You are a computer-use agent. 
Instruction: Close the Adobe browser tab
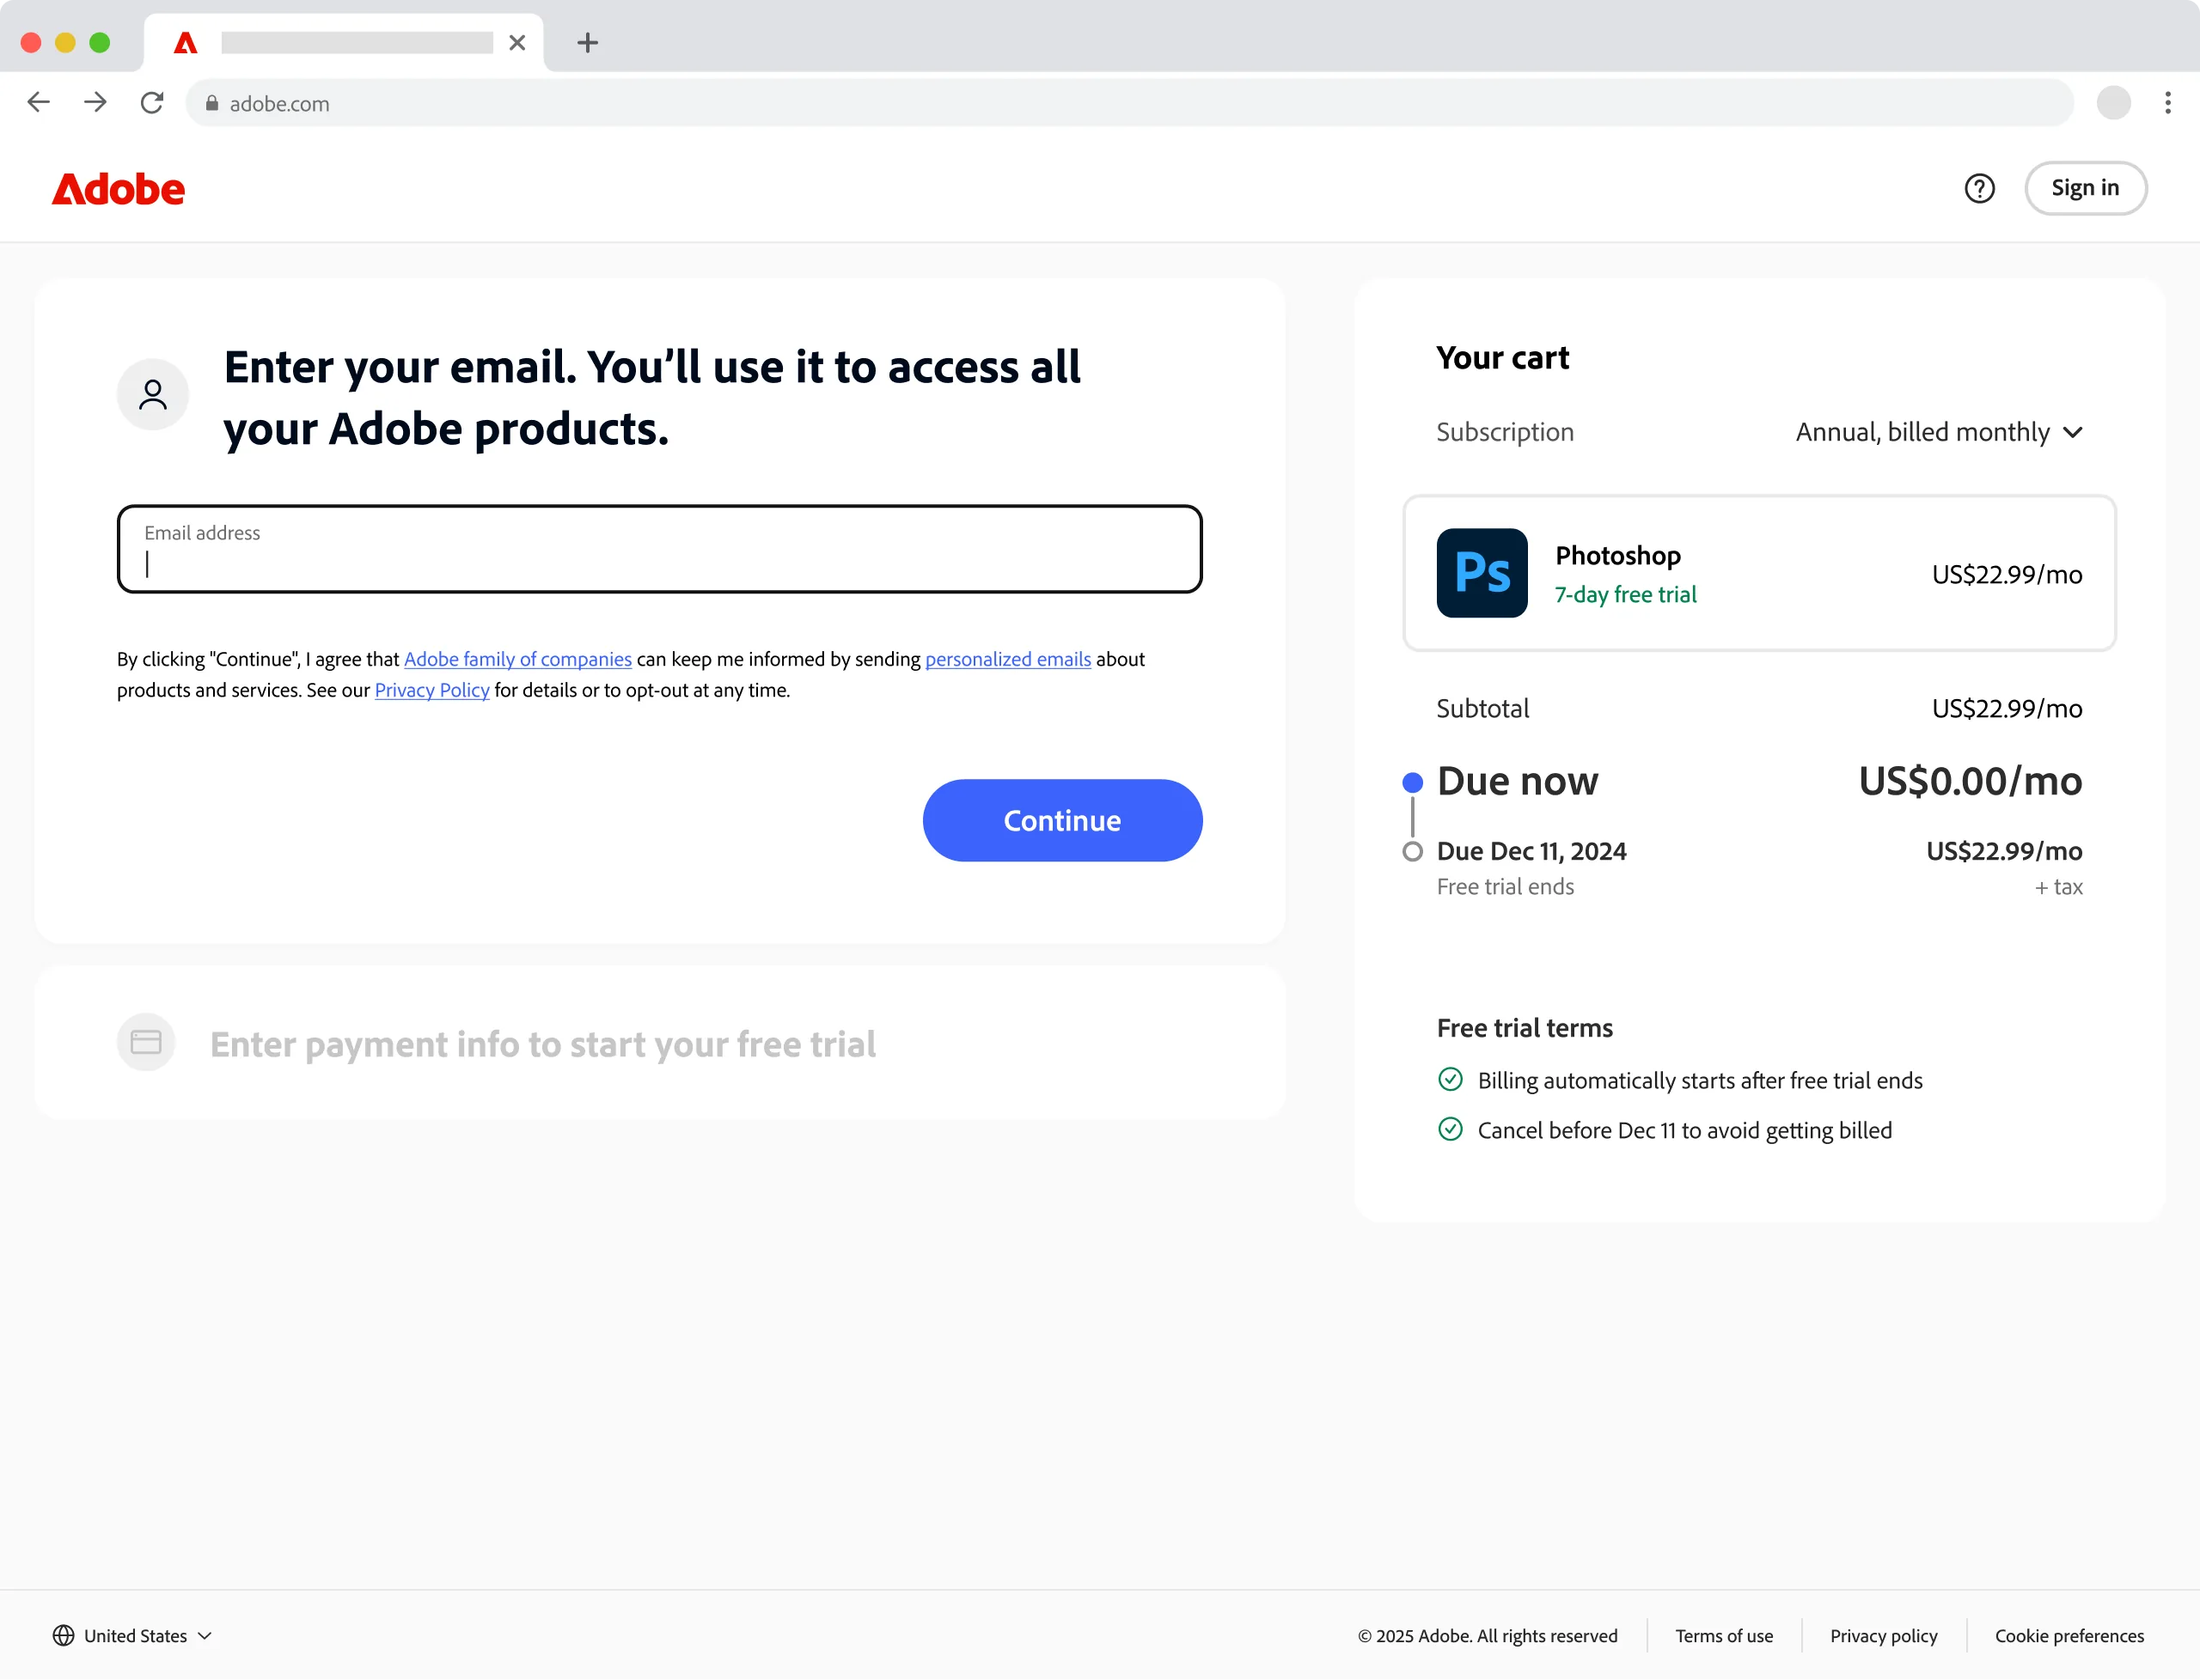(x=517, y=42)
